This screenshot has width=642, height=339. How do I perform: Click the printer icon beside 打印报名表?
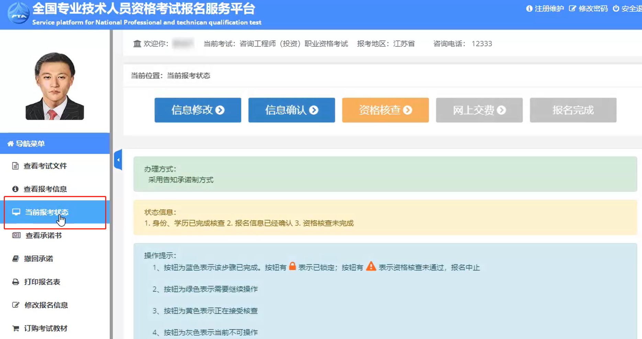[x=15, y=282]
